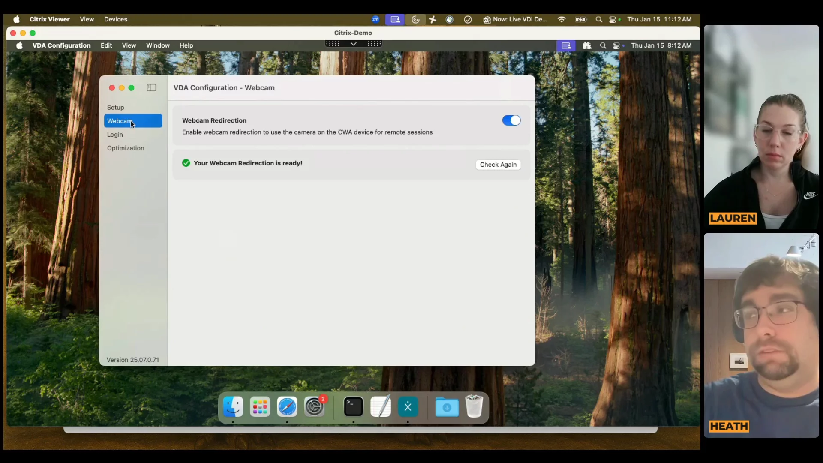This screenshot has width=823, height=463.
Task: Launch Launchpad from the dock
Action: click(260, 406)
